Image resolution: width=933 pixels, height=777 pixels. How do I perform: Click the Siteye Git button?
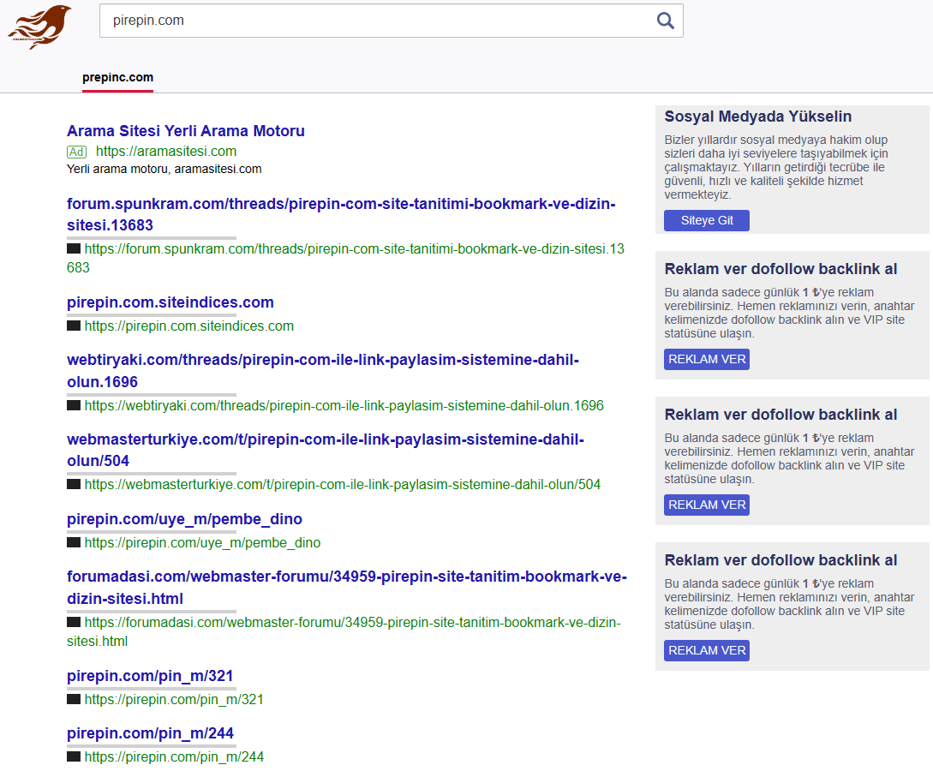707,220
